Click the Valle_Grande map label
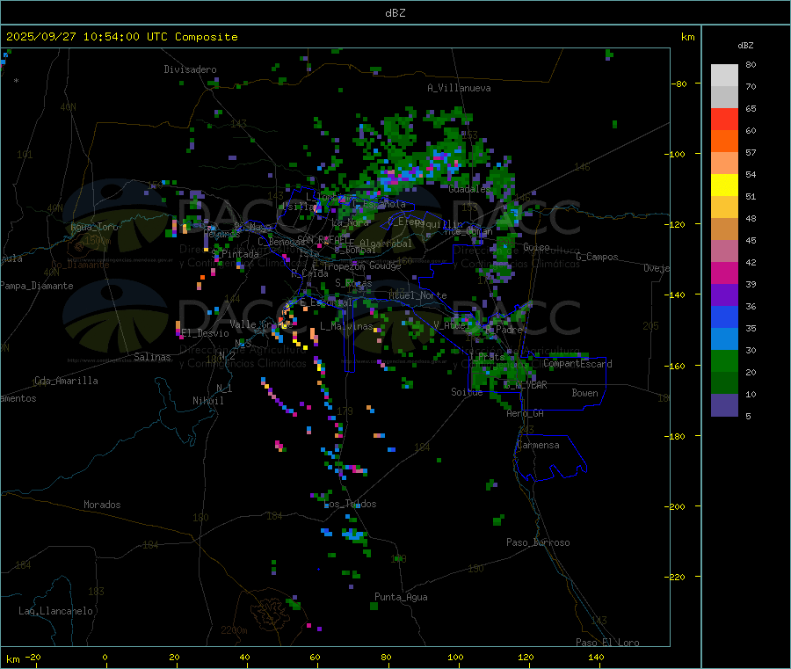This screenshot has height=669, width=791. (x=261, y=324)
